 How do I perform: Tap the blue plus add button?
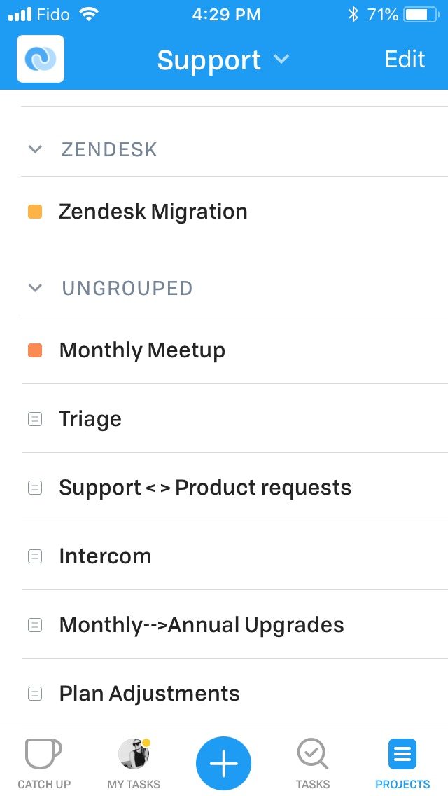coord(224,764)
